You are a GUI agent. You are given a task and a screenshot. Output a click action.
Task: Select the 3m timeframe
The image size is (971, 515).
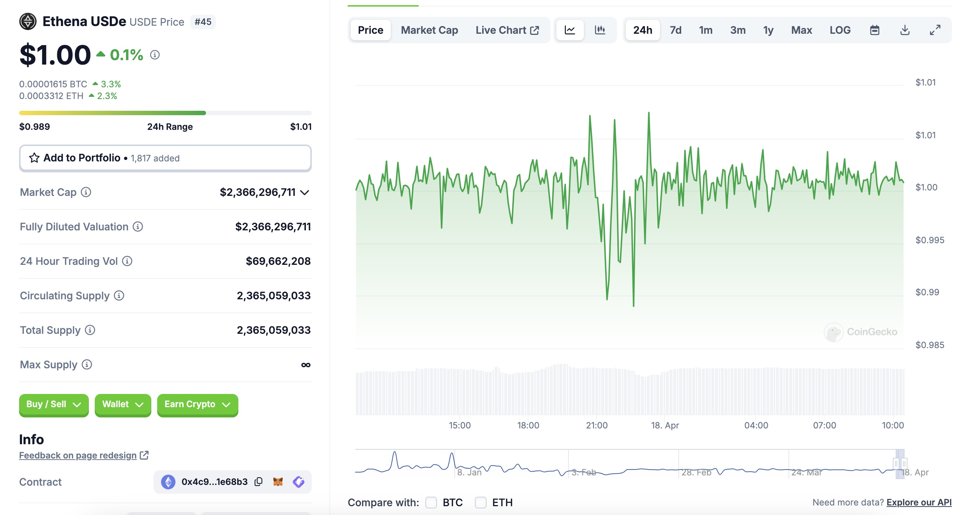coord(738,30)
